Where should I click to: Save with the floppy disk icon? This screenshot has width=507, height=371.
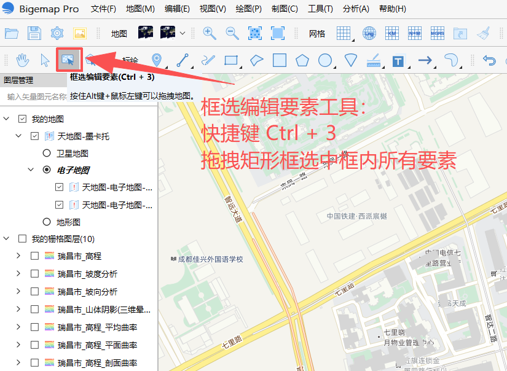coord(34,33)
